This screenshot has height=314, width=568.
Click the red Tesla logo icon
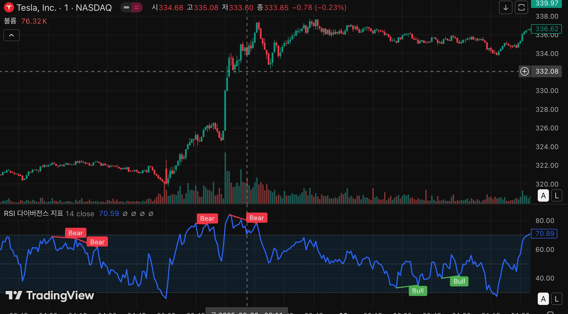9,7
